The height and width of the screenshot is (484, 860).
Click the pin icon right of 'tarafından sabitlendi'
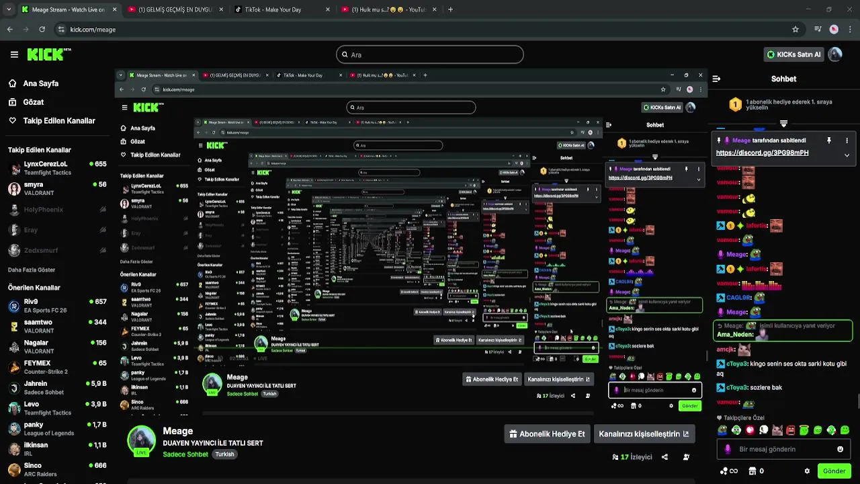coord(828,140)
